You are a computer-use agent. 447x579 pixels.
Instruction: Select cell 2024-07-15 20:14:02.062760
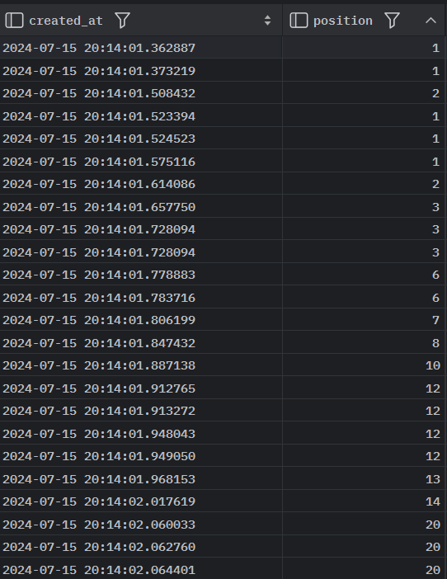pos(141,547)
